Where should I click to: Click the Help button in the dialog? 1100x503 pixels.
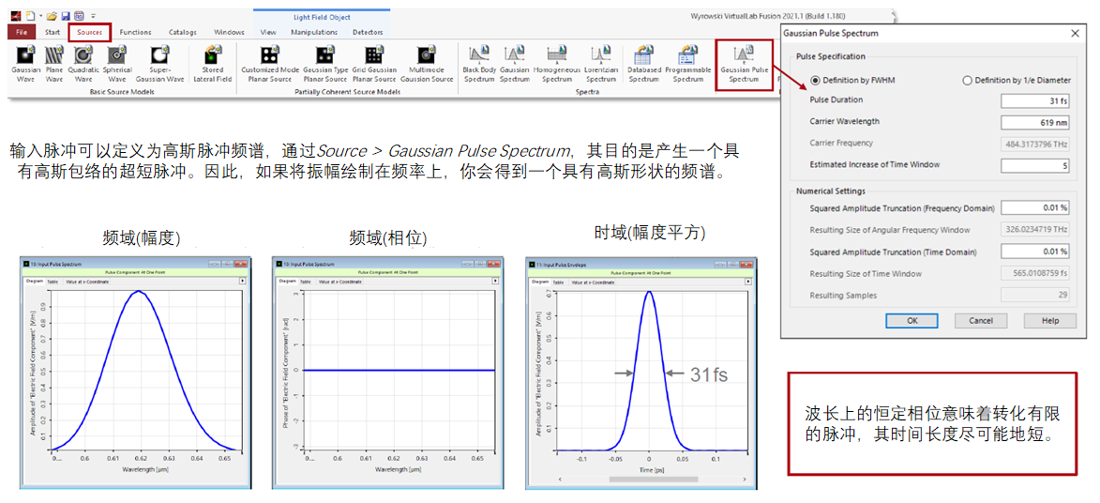tap(1050, 320)
